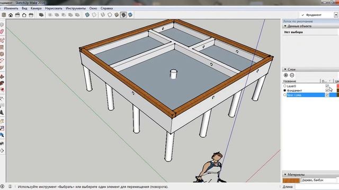Open the Фундамент layer dropdown arrow
339x190 pixels.
tap(336, 15)
